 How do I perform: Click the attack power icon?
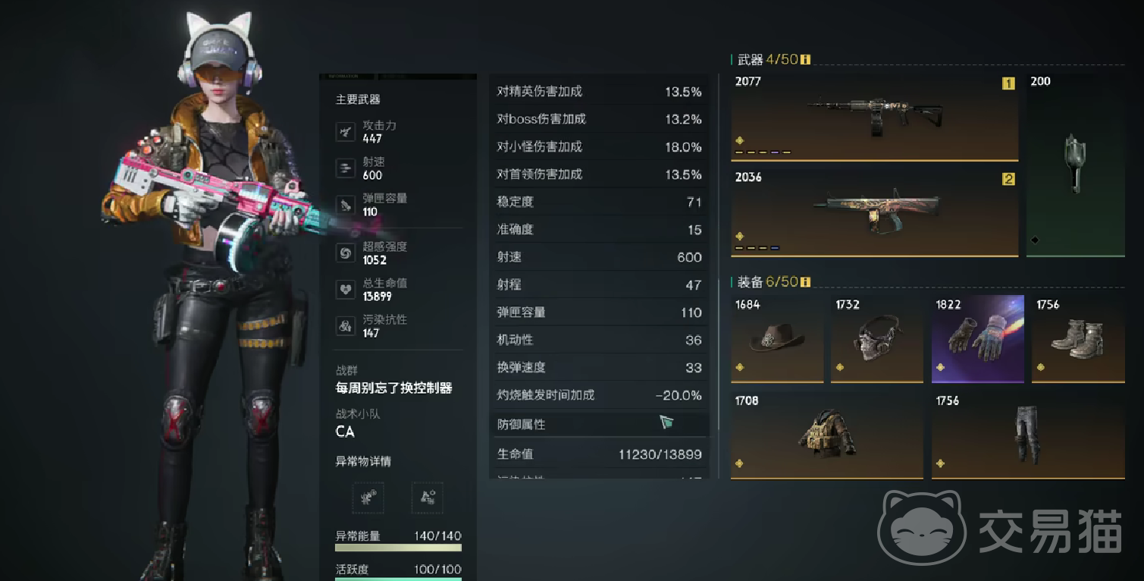pyautogui.click(x=346, y=132)
